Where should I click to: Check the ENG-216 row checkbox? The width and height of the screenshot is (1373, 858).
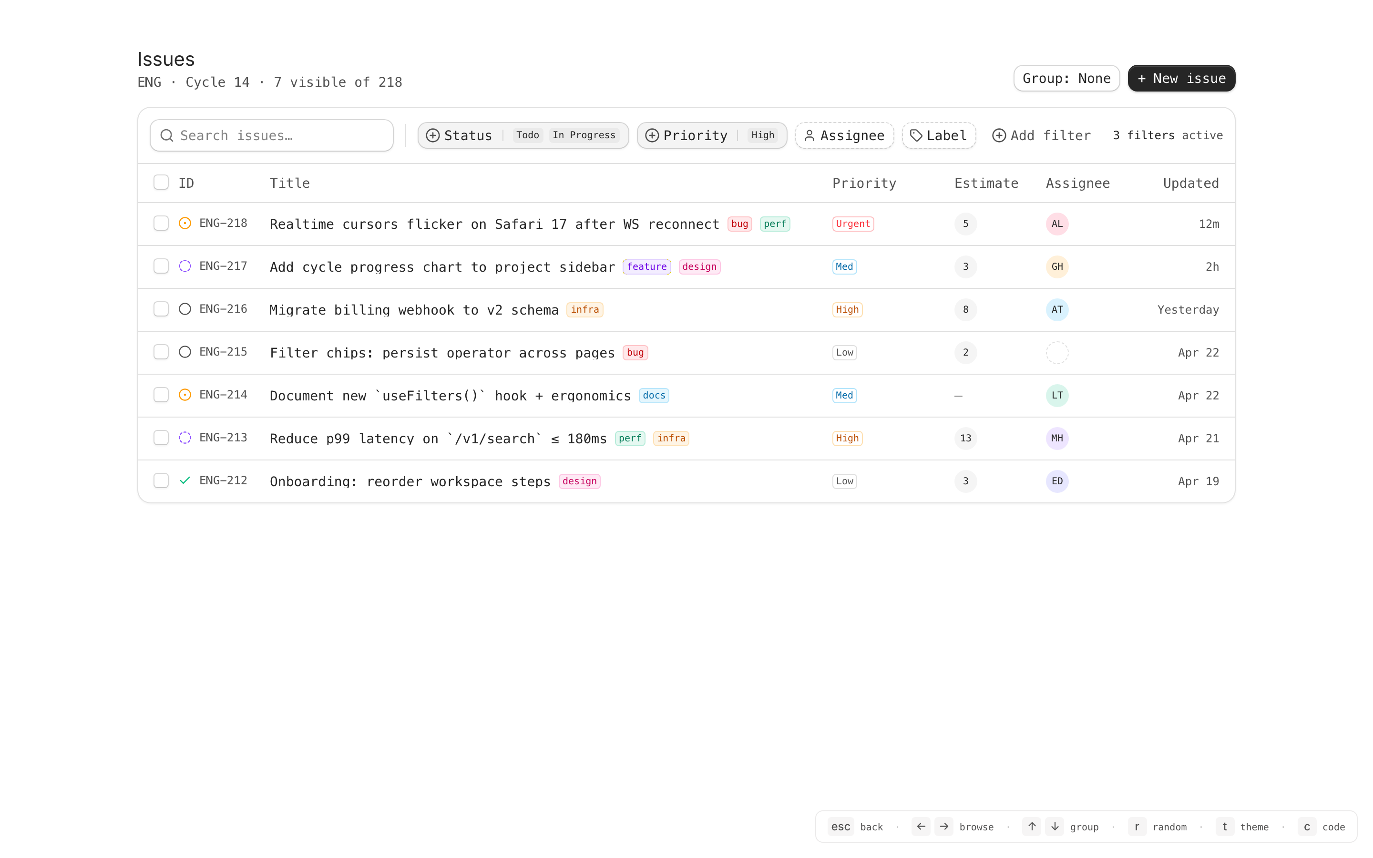pos(161,309)
